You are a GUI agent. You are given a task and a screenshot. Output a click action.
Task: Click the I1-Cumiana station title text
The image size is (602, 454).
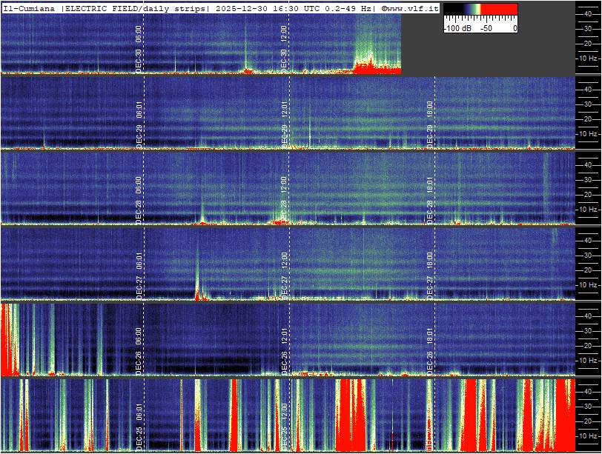(30, 7)
